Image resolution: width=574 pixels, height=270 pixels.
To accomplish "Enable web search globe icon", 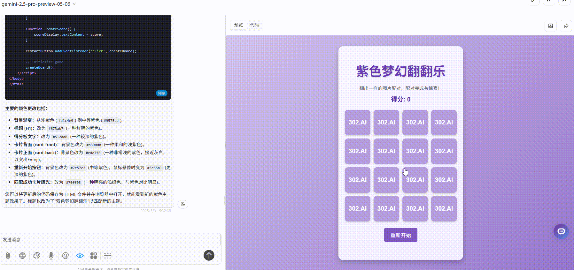I will [x=22, y=255].
